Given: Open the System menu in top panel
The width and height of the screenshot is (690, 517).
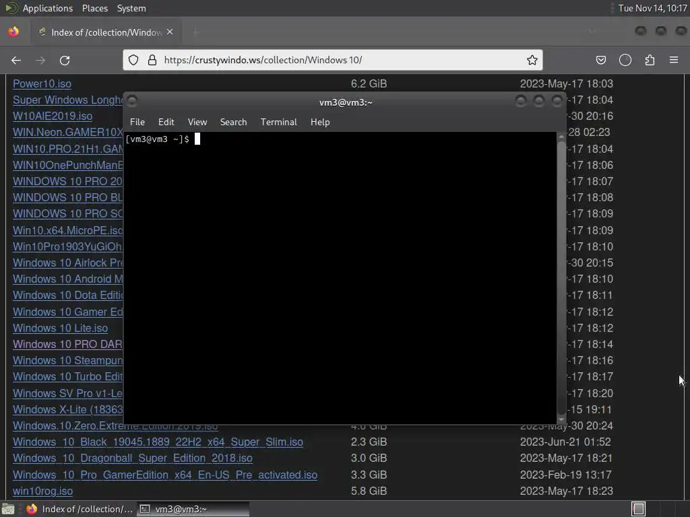Looking at the screenshot, I should 131,8.
